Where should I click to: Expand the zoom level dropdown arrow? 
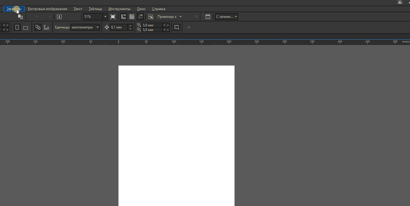105,17
